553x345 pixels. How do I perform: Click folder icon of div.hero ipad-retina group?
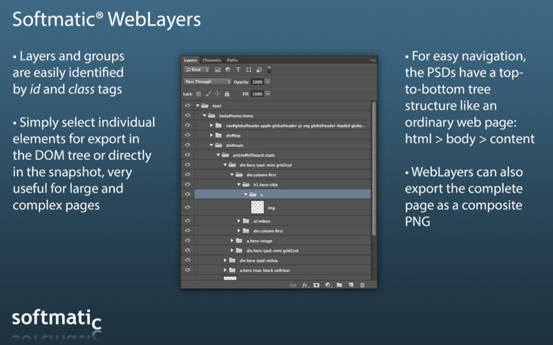[x=232, y=261]
